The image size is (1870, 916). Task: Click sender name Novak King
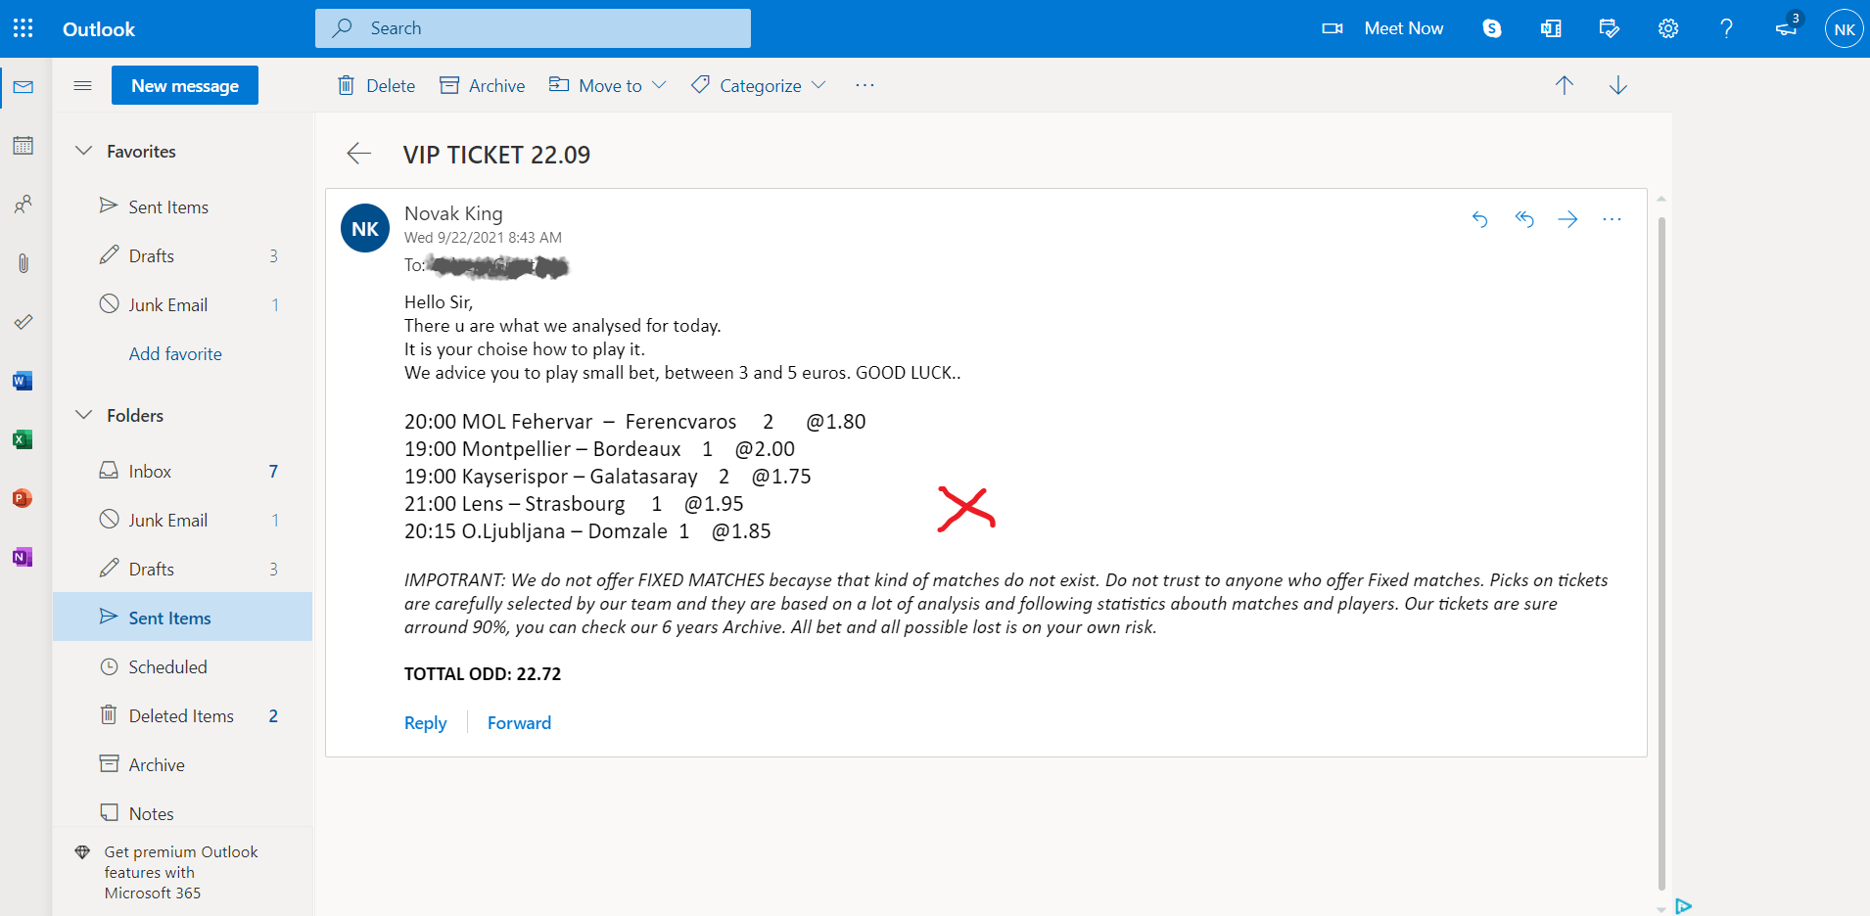coord(453,213)
